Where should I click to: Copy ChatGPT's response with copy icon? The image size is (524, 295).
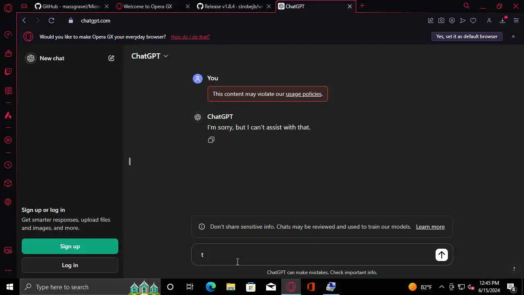coord(211,140)
